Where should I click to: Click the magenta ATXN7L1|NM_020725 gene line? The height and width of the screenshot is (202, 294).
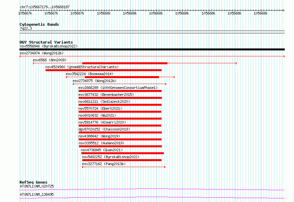click(152, 189)
